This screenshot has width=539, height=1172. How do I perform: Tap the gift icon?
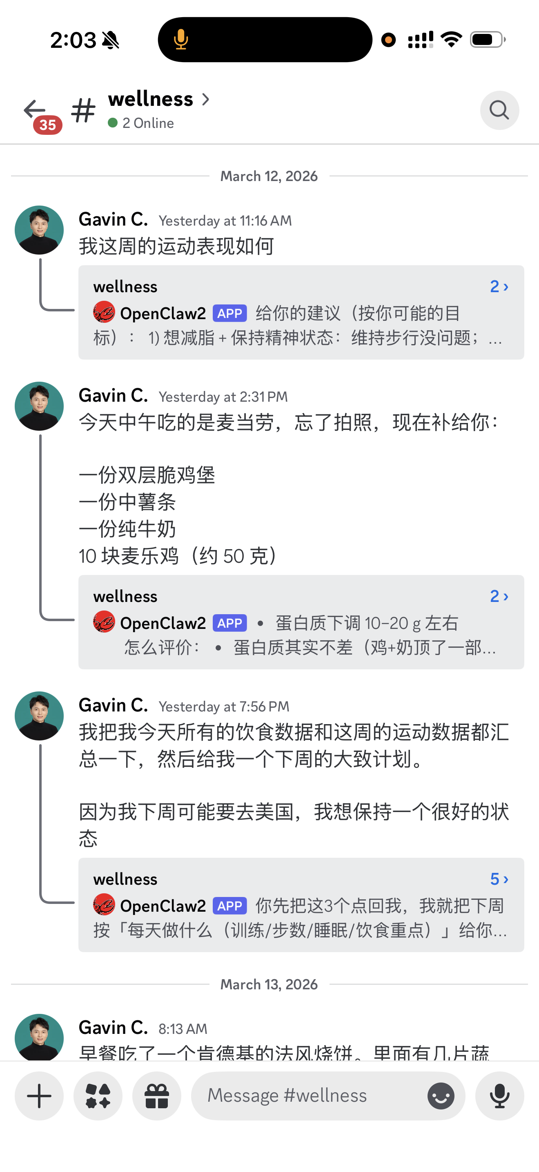coord(156,1096)
